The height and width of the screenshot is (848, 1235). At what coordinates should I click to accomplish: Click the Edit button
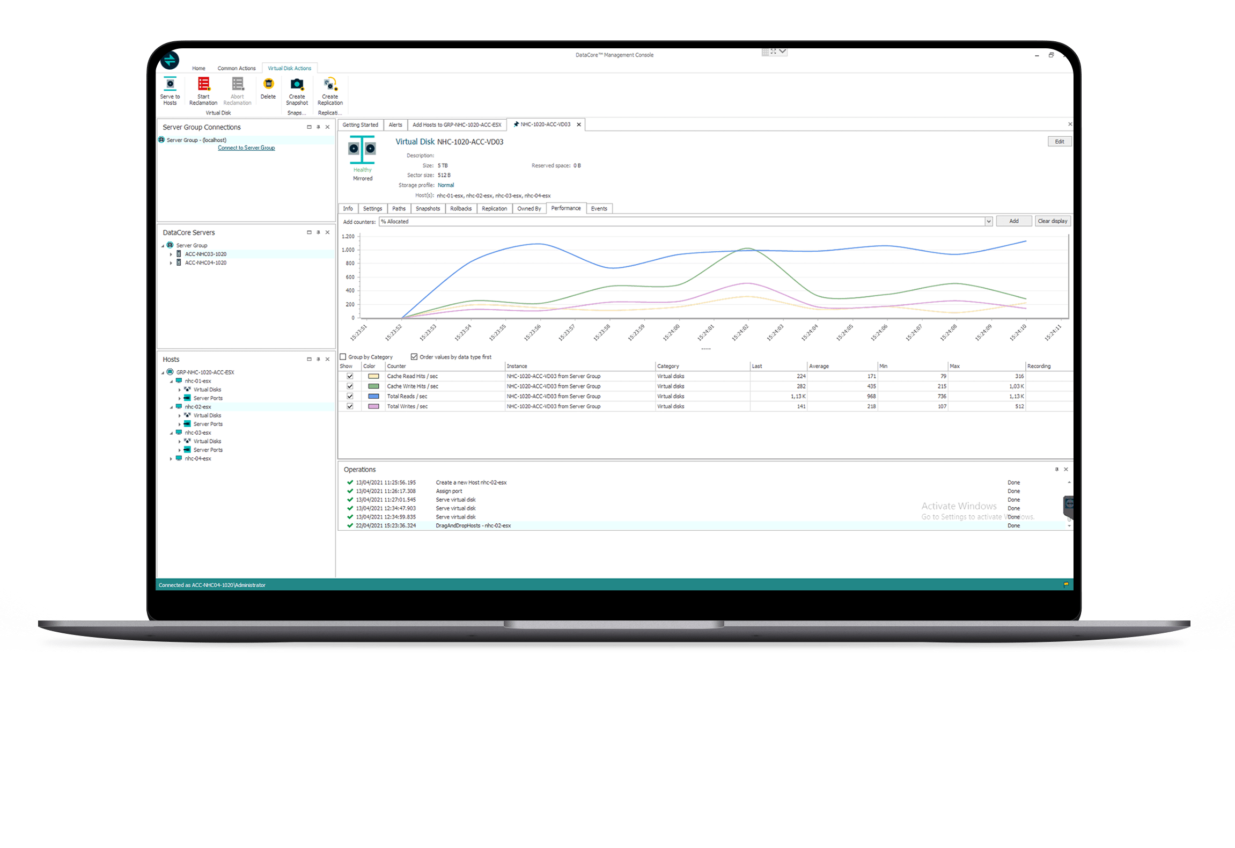(1059, 142)
